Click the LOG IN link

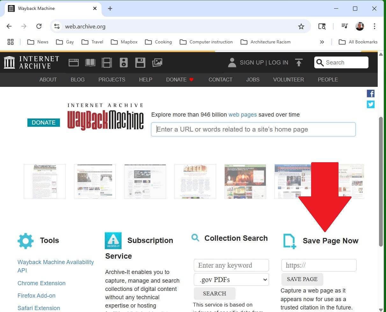click(278, 63)
